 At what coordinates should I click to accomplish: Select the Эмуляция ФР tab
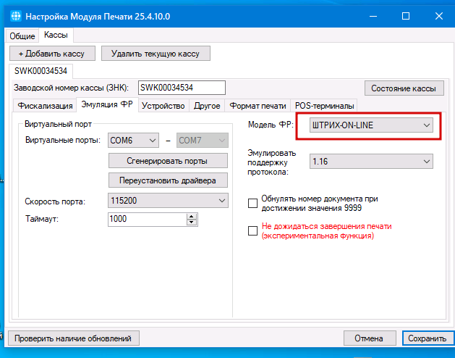pyautogui.click(x=107, y=104)
